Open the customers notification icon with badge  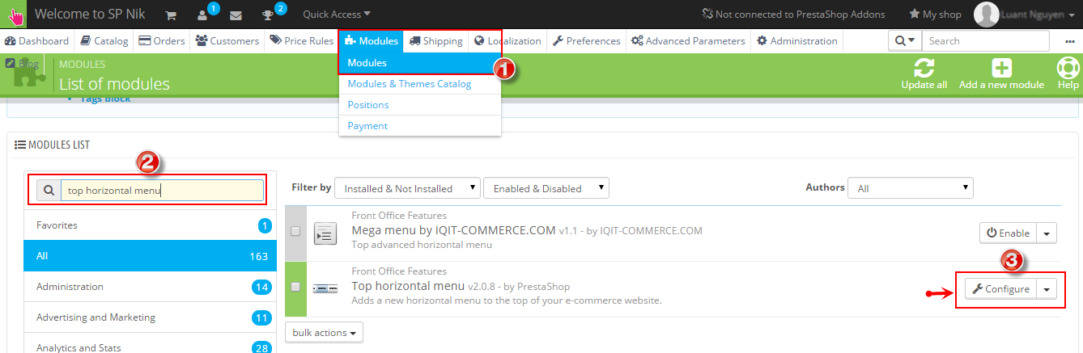(206, 13)
